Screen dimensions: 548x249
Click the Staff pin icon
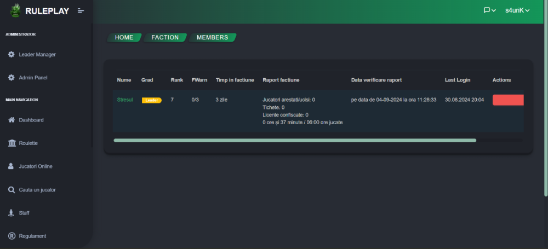coord(11,213)
